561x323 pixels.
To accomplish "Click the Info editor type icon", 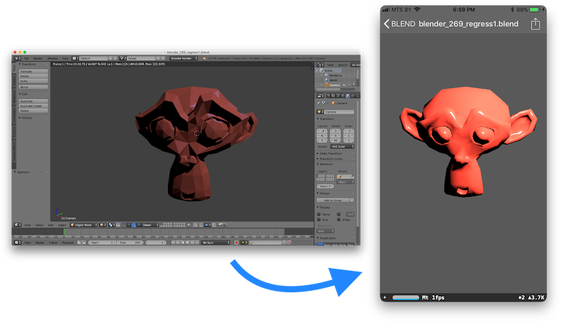I will 18,58.
